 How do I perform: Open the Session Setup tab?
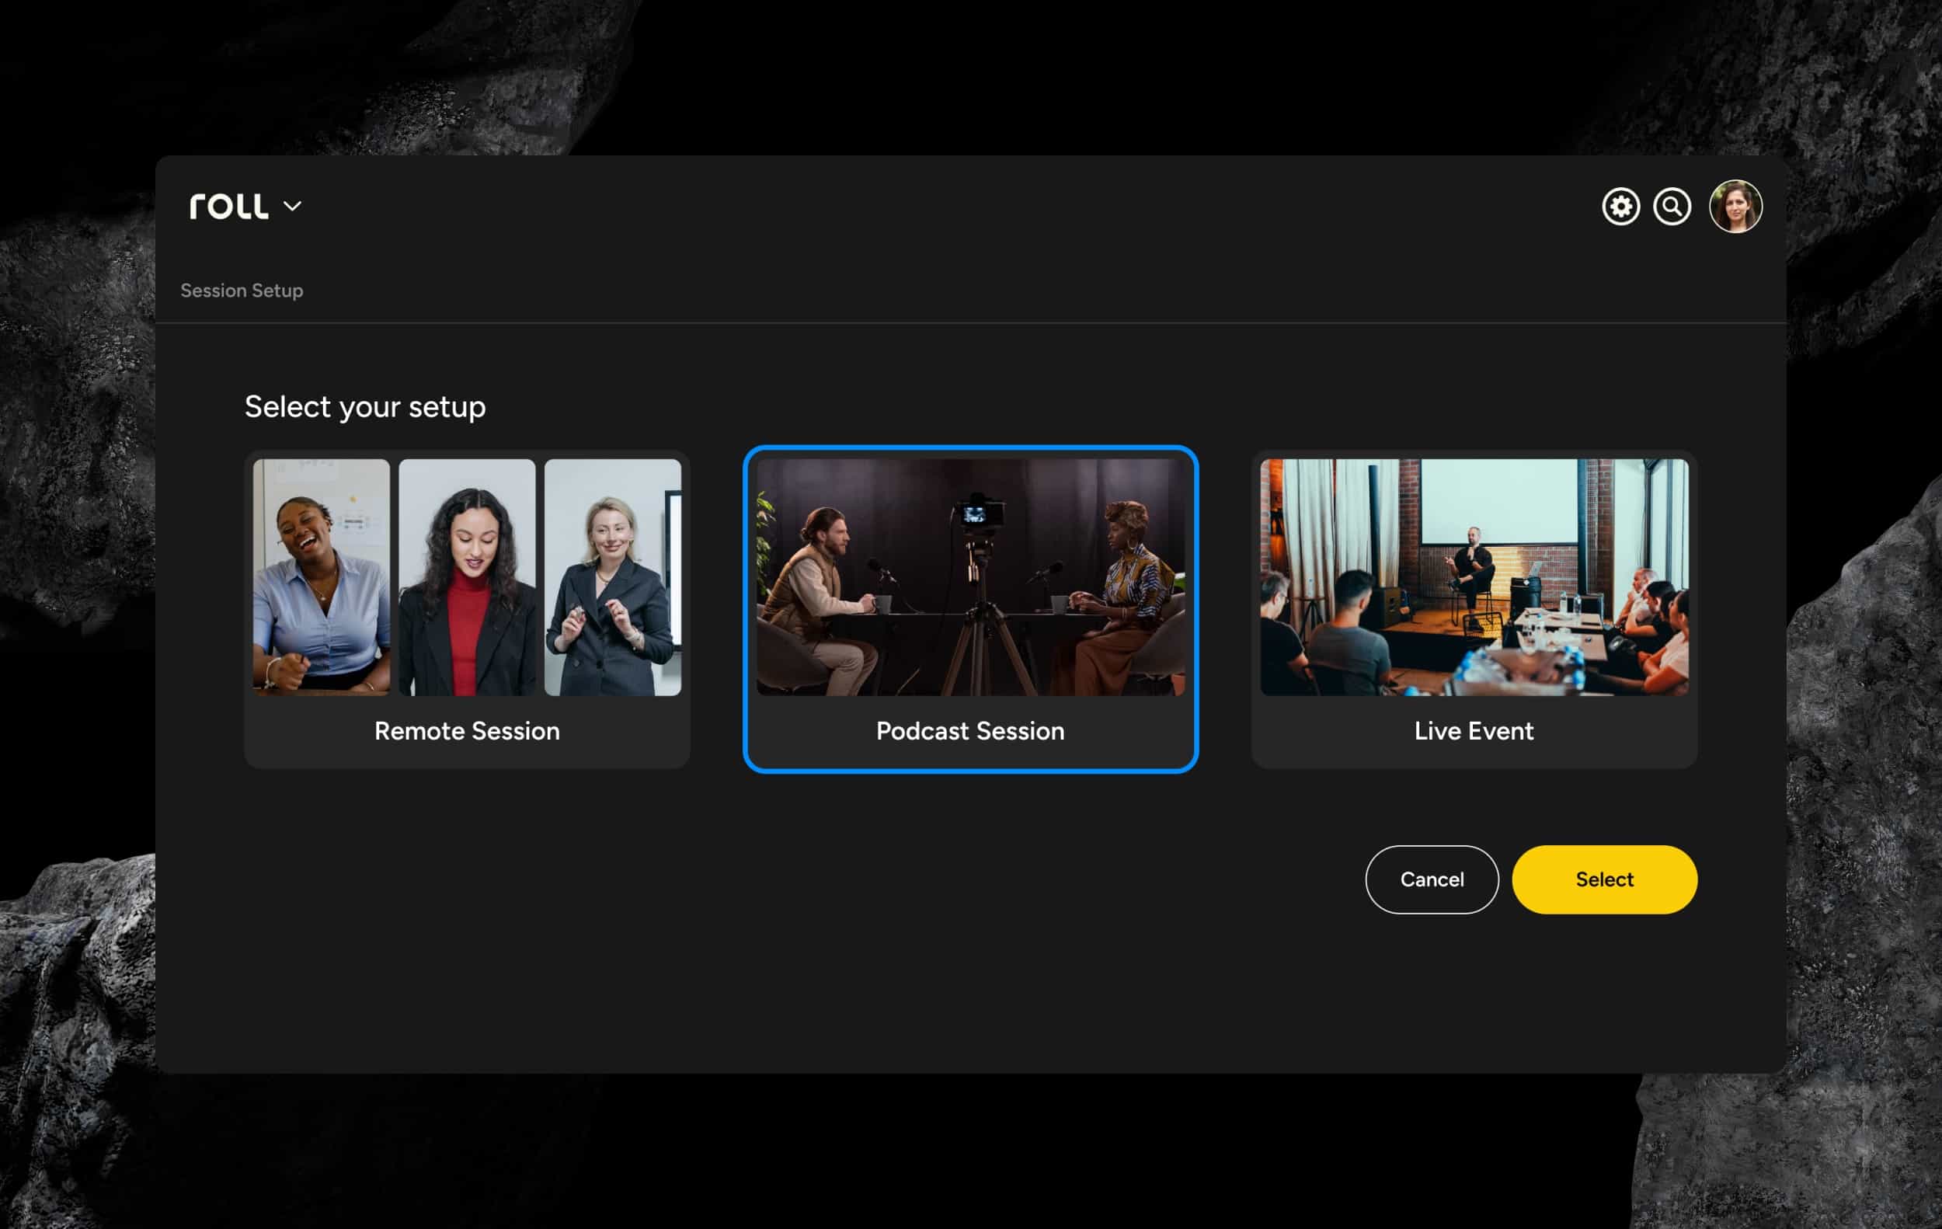pyautogui.click(x=241, y=291)
